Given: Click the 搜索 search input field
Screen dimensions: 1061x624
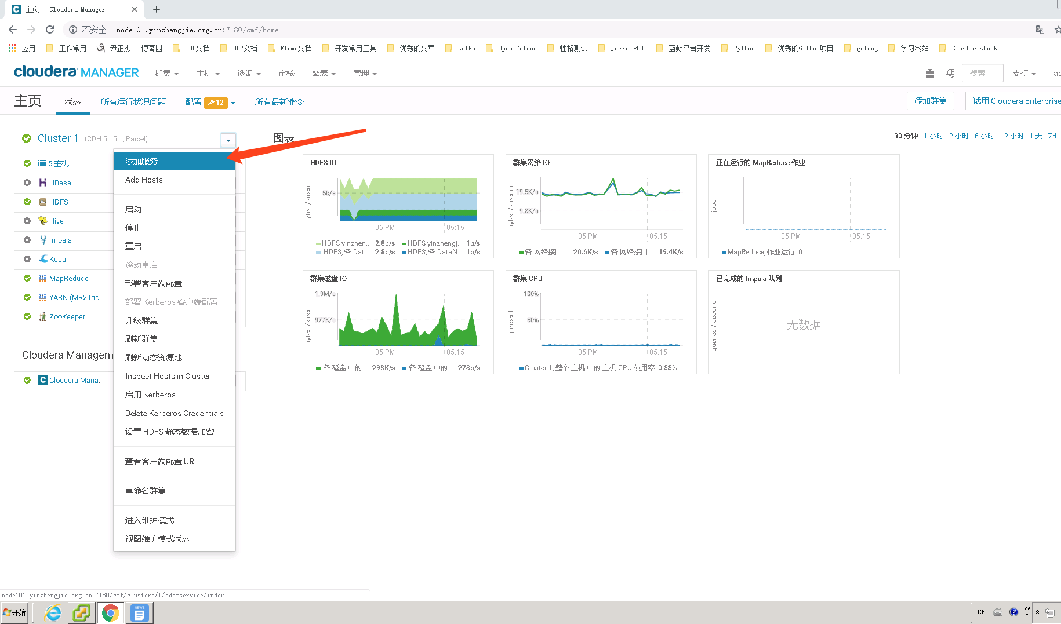Looking at the screenshot, I should (x=982, y=73).
